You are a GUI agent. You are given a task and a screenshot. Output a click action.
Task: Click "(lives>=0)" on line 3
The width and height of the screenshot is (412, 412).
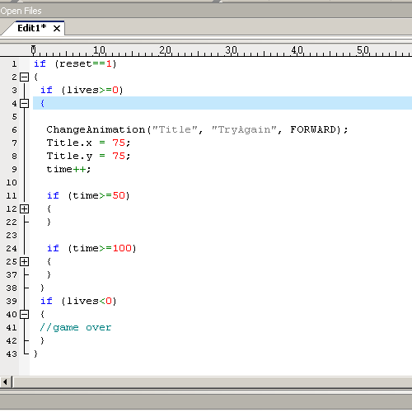click(x=92, y=90)
